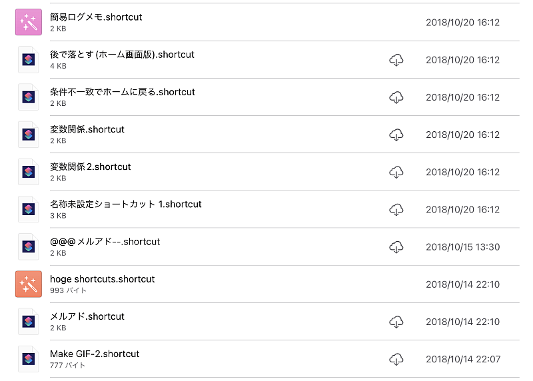Click cloud download icon for 変数関係 2.shortcut

pos(396,172)
